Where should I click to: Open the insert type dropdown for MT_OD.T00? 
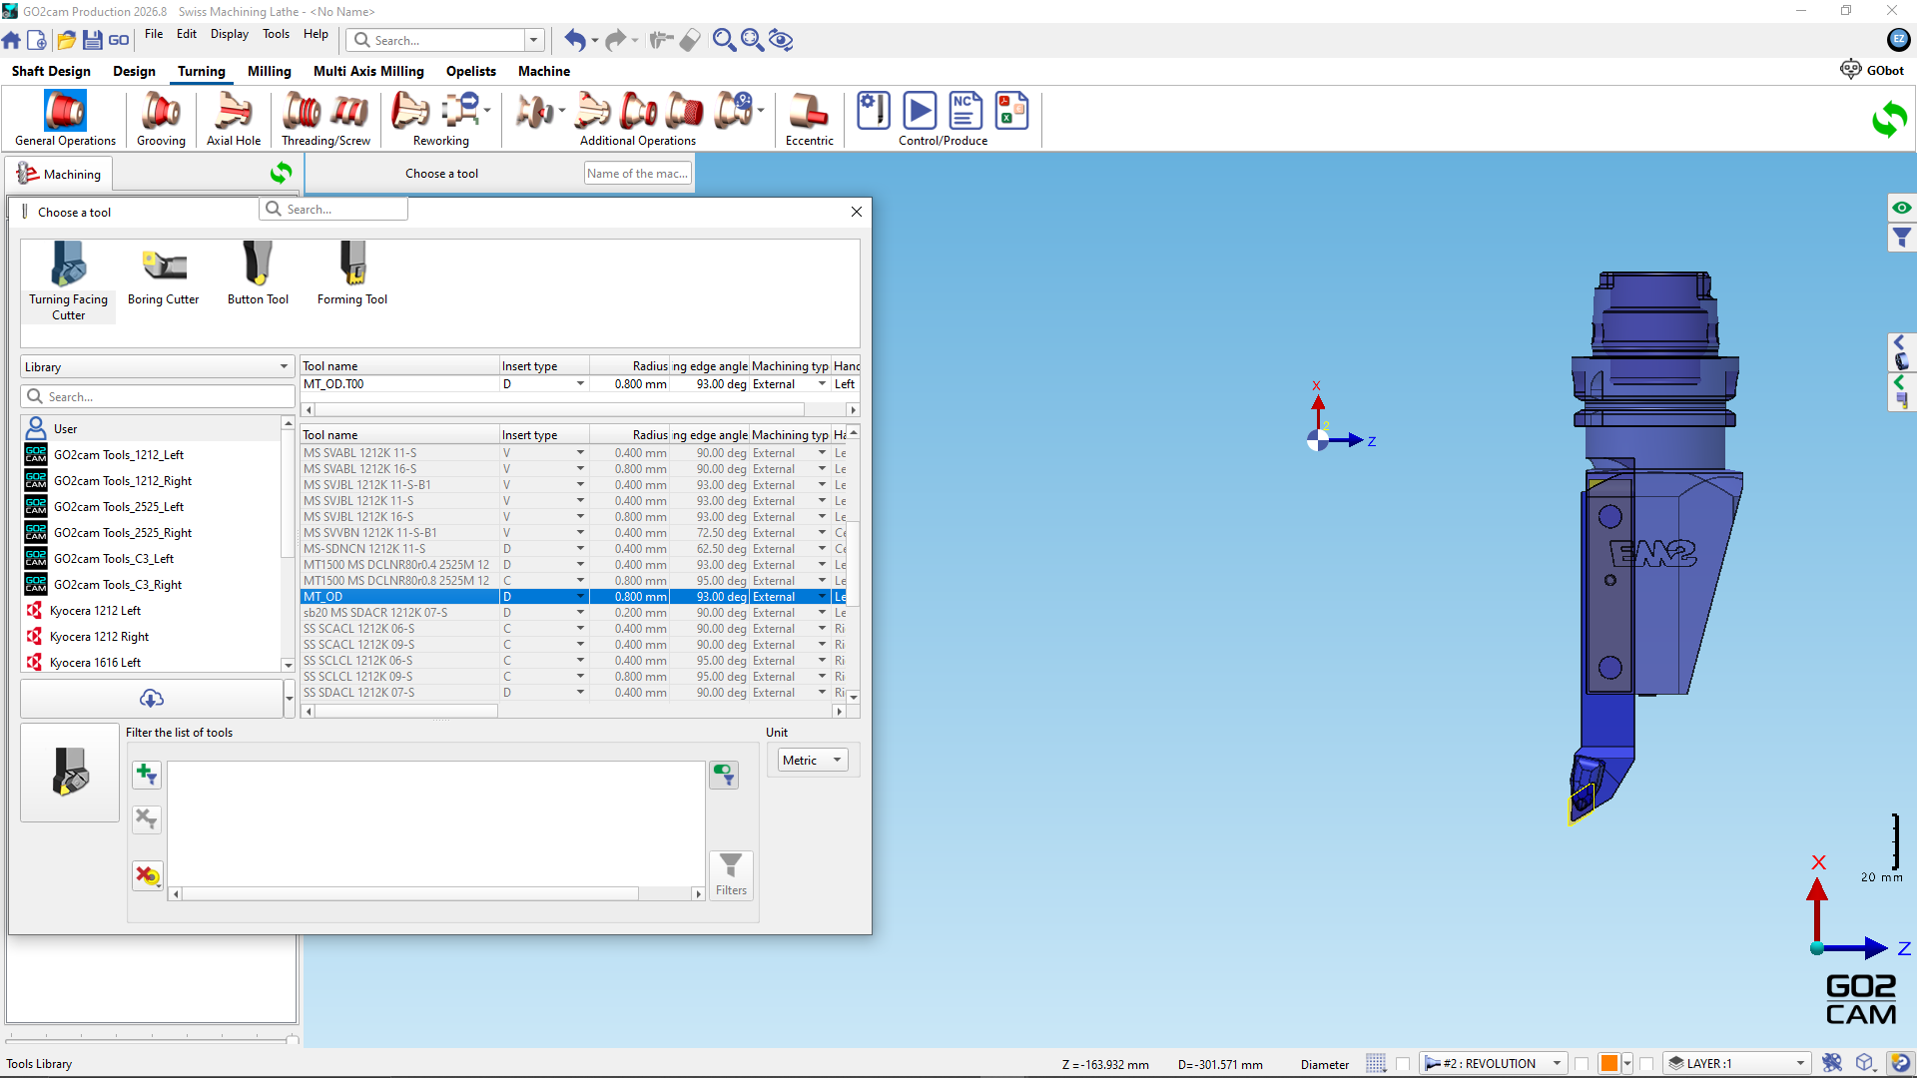pos(580,384)
